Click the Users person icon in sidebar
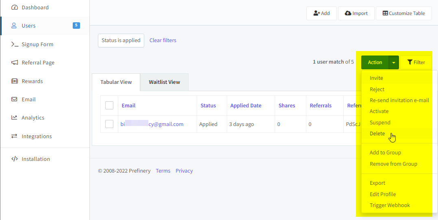The height and width of the screenshot is (220, 438). (x=14, y=26)
